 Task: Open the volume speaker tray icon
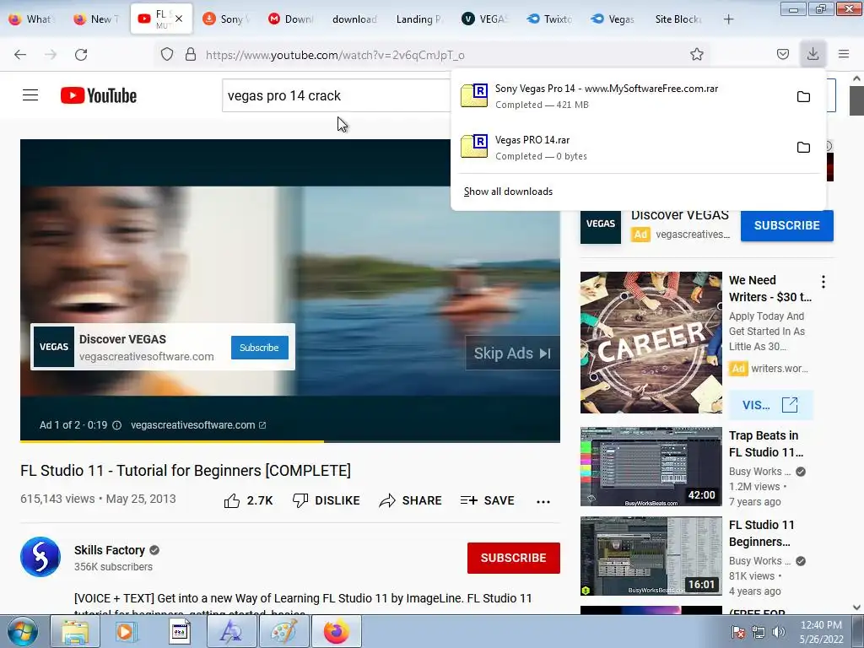click(x=779, y=632)
